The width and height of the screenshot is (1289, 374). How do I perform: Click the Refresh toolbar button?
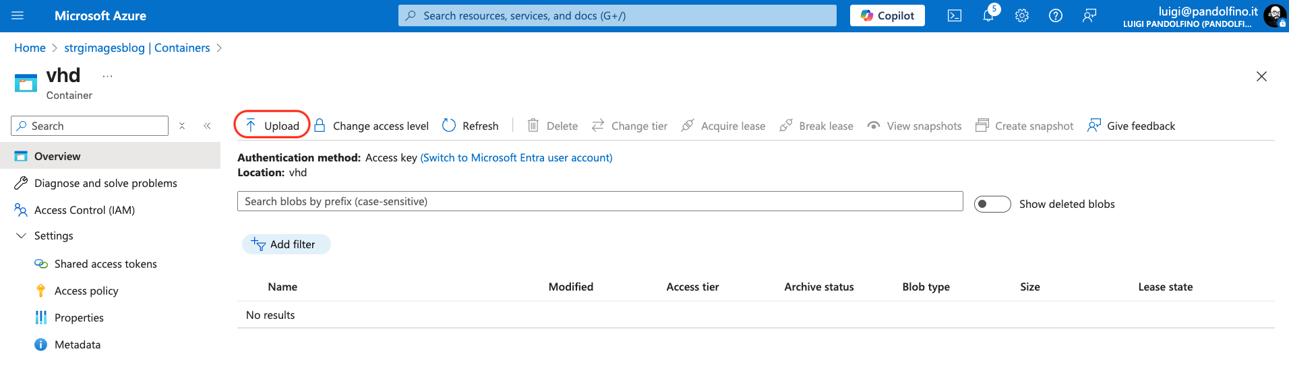[x=471, y=126]
